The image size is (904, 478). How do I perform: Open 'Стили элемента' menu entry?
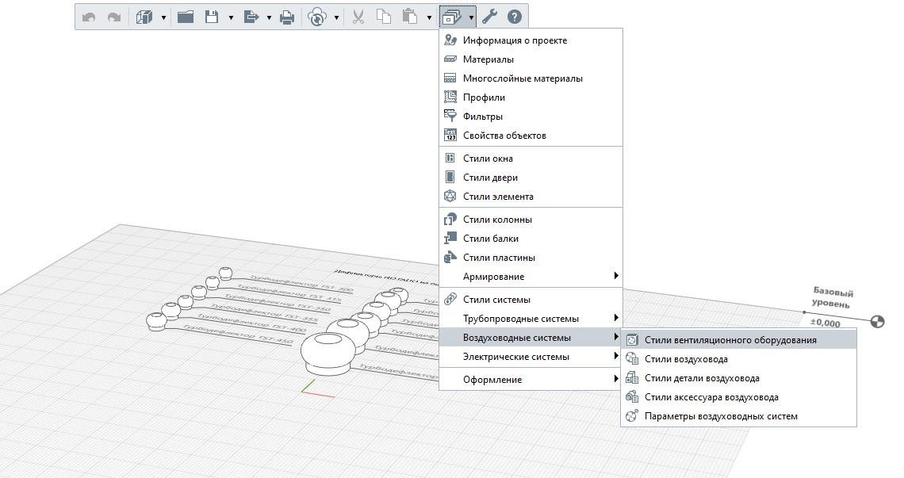pos(531,197)
